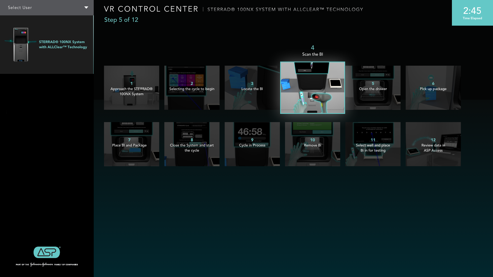Click 'STERRAD 100NX System with ALLClear Technology' sidebar text
The image size is (493, 277).
pyautogui.click(x=63, y=44)
